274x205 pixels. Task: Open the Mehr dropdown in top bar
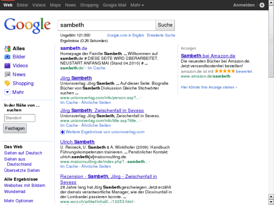pos(137,5)
